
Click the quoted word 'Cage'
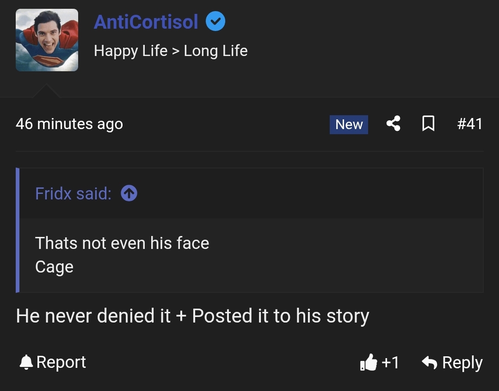pyautogui.click(x=54, y=267)
